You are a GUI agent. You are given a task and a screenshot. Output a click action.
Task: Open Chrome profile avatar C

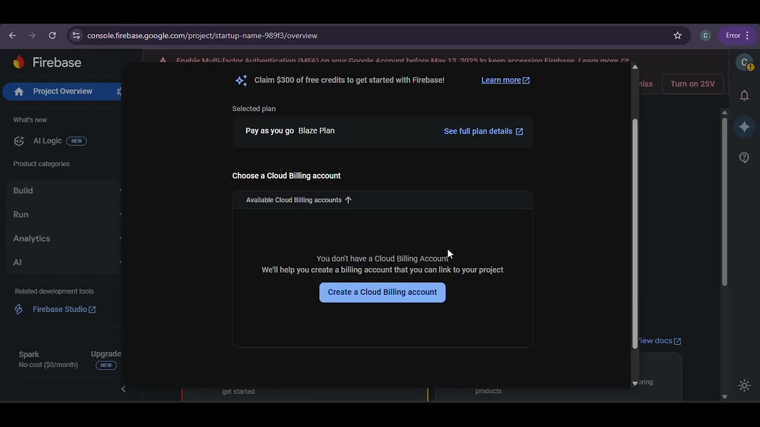pyautogui.click(x=705, y=36)
